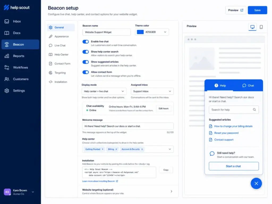This screenshot has height=204, width=272.
Task: Click the Workflows icon in sidebar
Action: [x=7, y=67]
